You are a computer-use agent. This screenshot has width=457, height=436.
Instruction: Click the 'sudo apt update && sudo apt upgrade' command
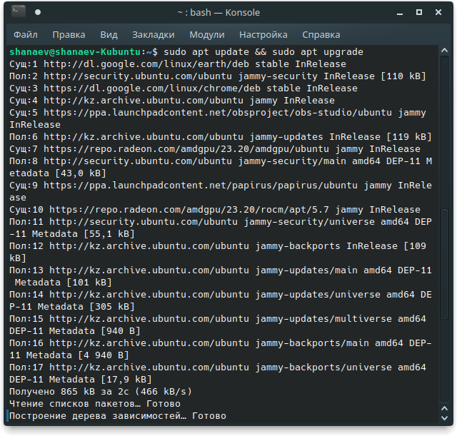[263, 52]
